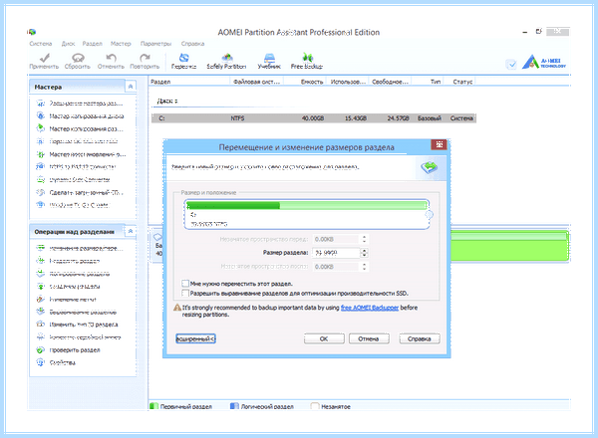The image size is (598, 438).
Task: Open the Параметры menu
Action: [155, 44]
